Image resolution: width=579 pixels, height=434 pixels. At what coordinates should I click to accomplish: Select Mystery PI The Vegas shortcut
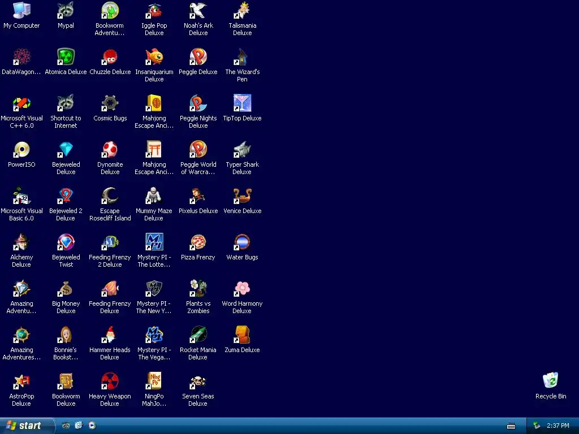pos(154,335)
